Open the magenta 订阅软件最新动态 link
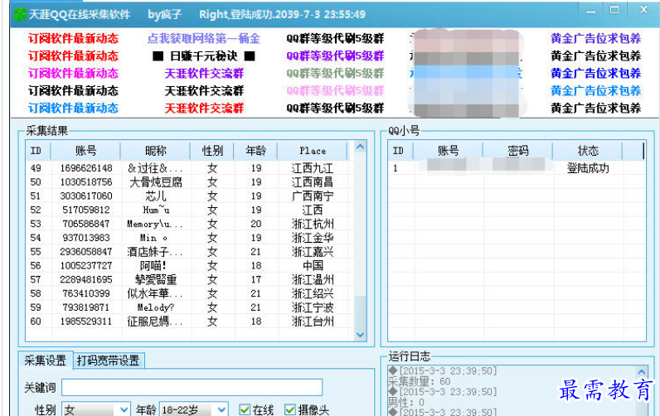 pyautogui.click(x=73, y=74)
